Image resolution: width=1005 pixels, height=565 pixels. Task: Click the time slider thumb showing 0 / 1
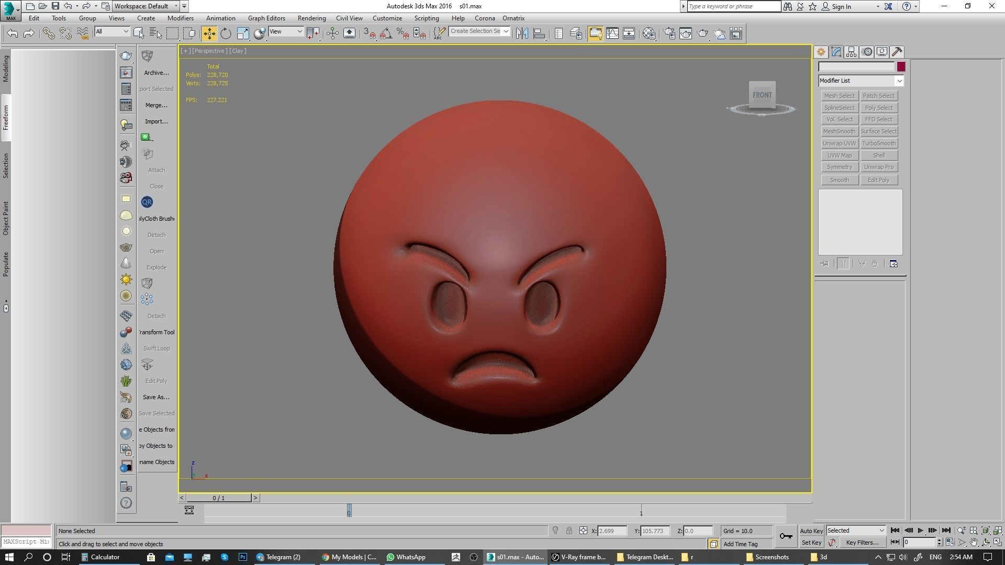(219, 498)
